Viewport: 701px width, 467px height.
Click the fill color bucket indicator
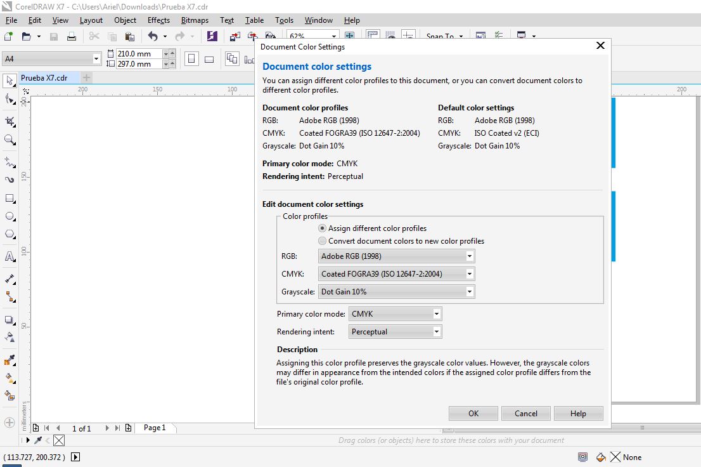tap(601, 457)
